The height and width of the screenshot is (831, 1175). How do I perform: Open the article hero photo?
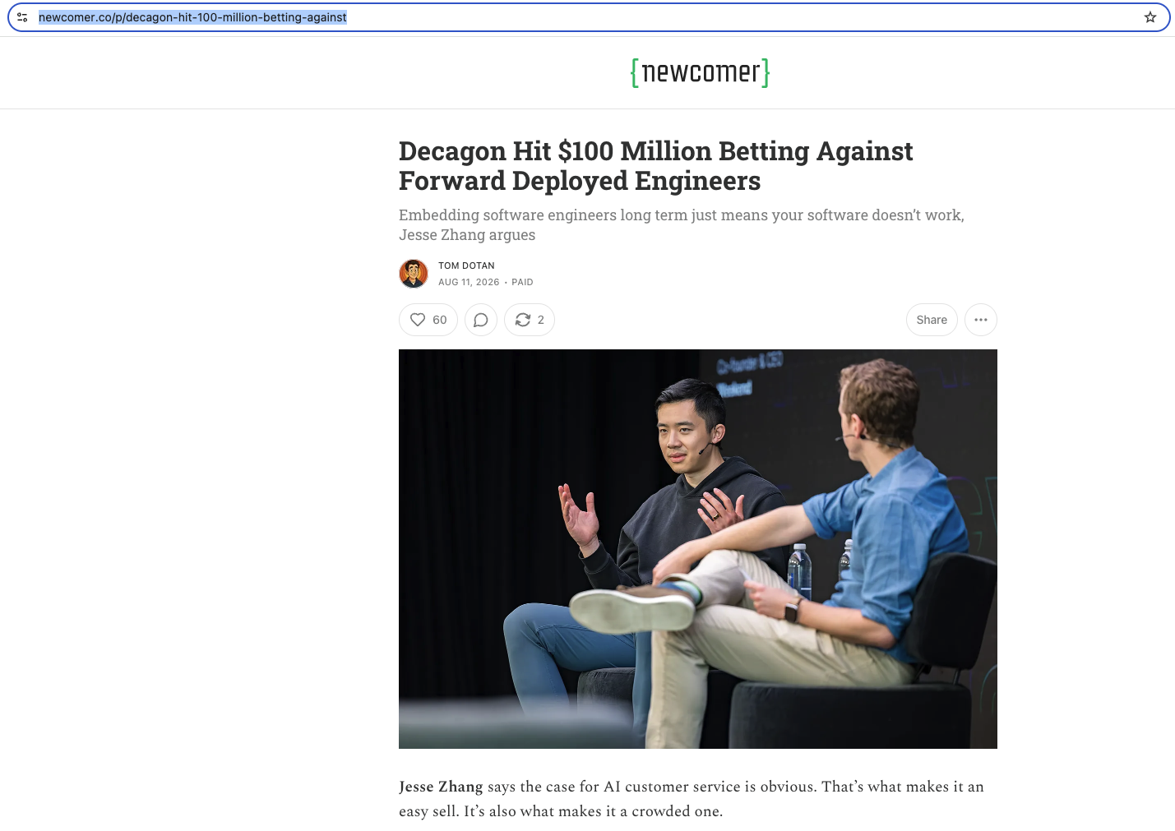[698, 549]
